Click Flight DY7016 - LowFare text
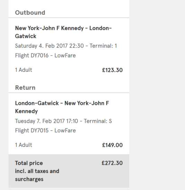The width and height of the screenshot is (185, 190). coord(45,56)
